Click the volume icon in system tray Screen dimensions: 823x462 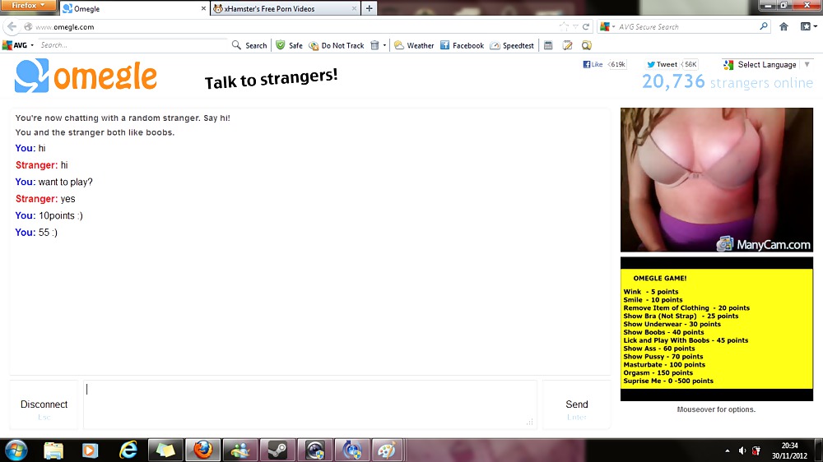tap(742, 450)
